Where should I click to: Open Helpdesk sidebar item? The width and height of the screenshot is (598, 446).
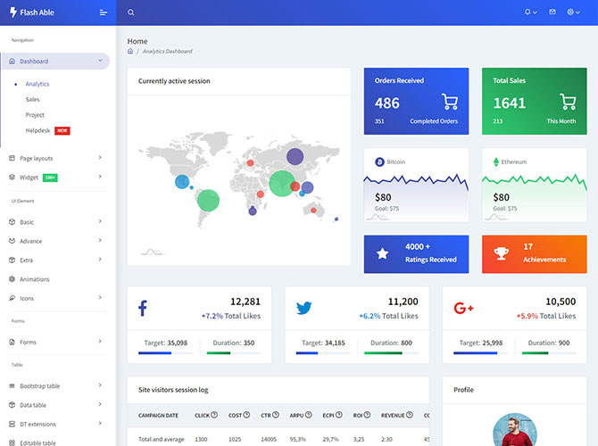pos(37,130)
